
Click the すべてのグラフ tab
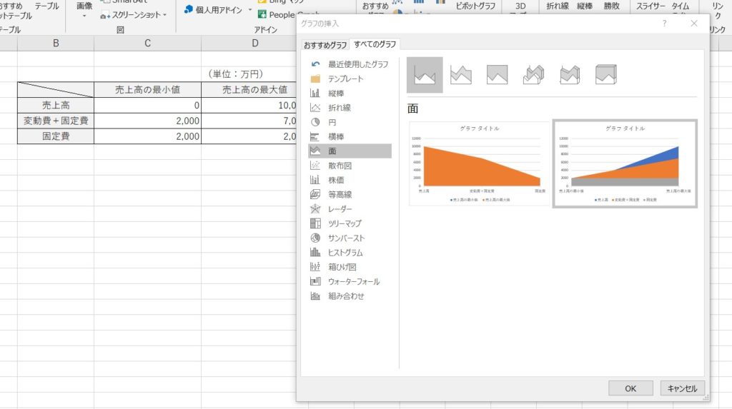coord(375,45)
